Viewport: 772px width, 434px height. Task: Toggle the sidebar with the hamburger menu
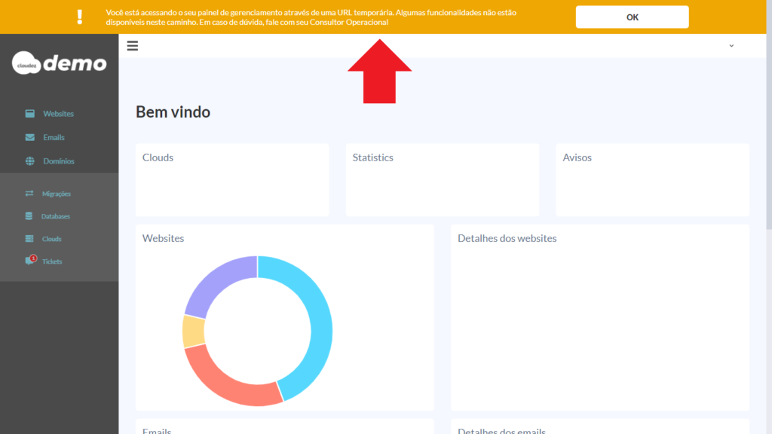[x=133, y=46]
